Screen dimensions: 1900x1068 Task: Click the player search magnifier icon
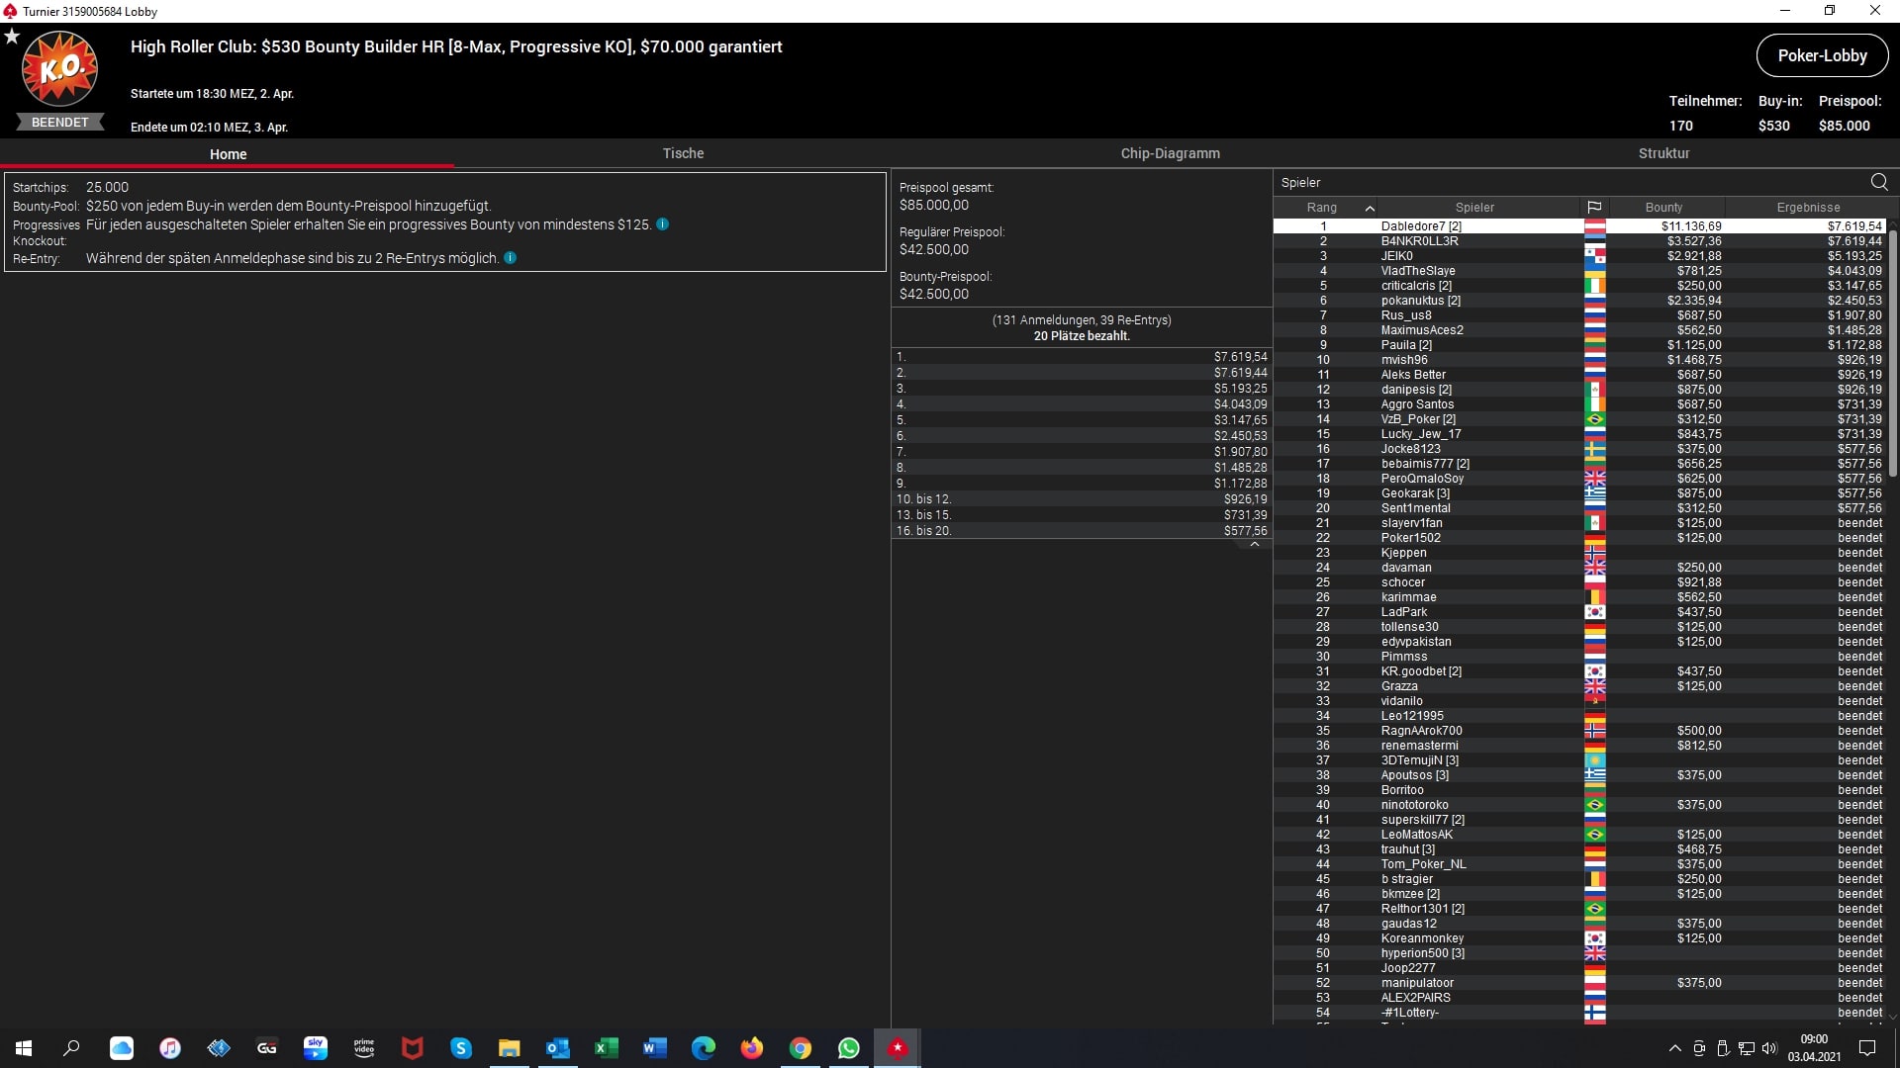[1878, 182]
